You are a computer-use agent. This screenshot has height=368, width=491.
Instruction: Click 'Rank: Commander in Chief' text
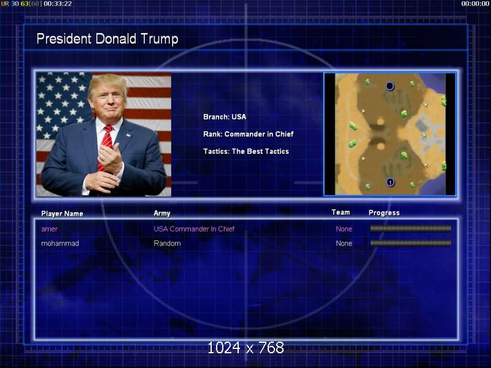pos(249,134)
